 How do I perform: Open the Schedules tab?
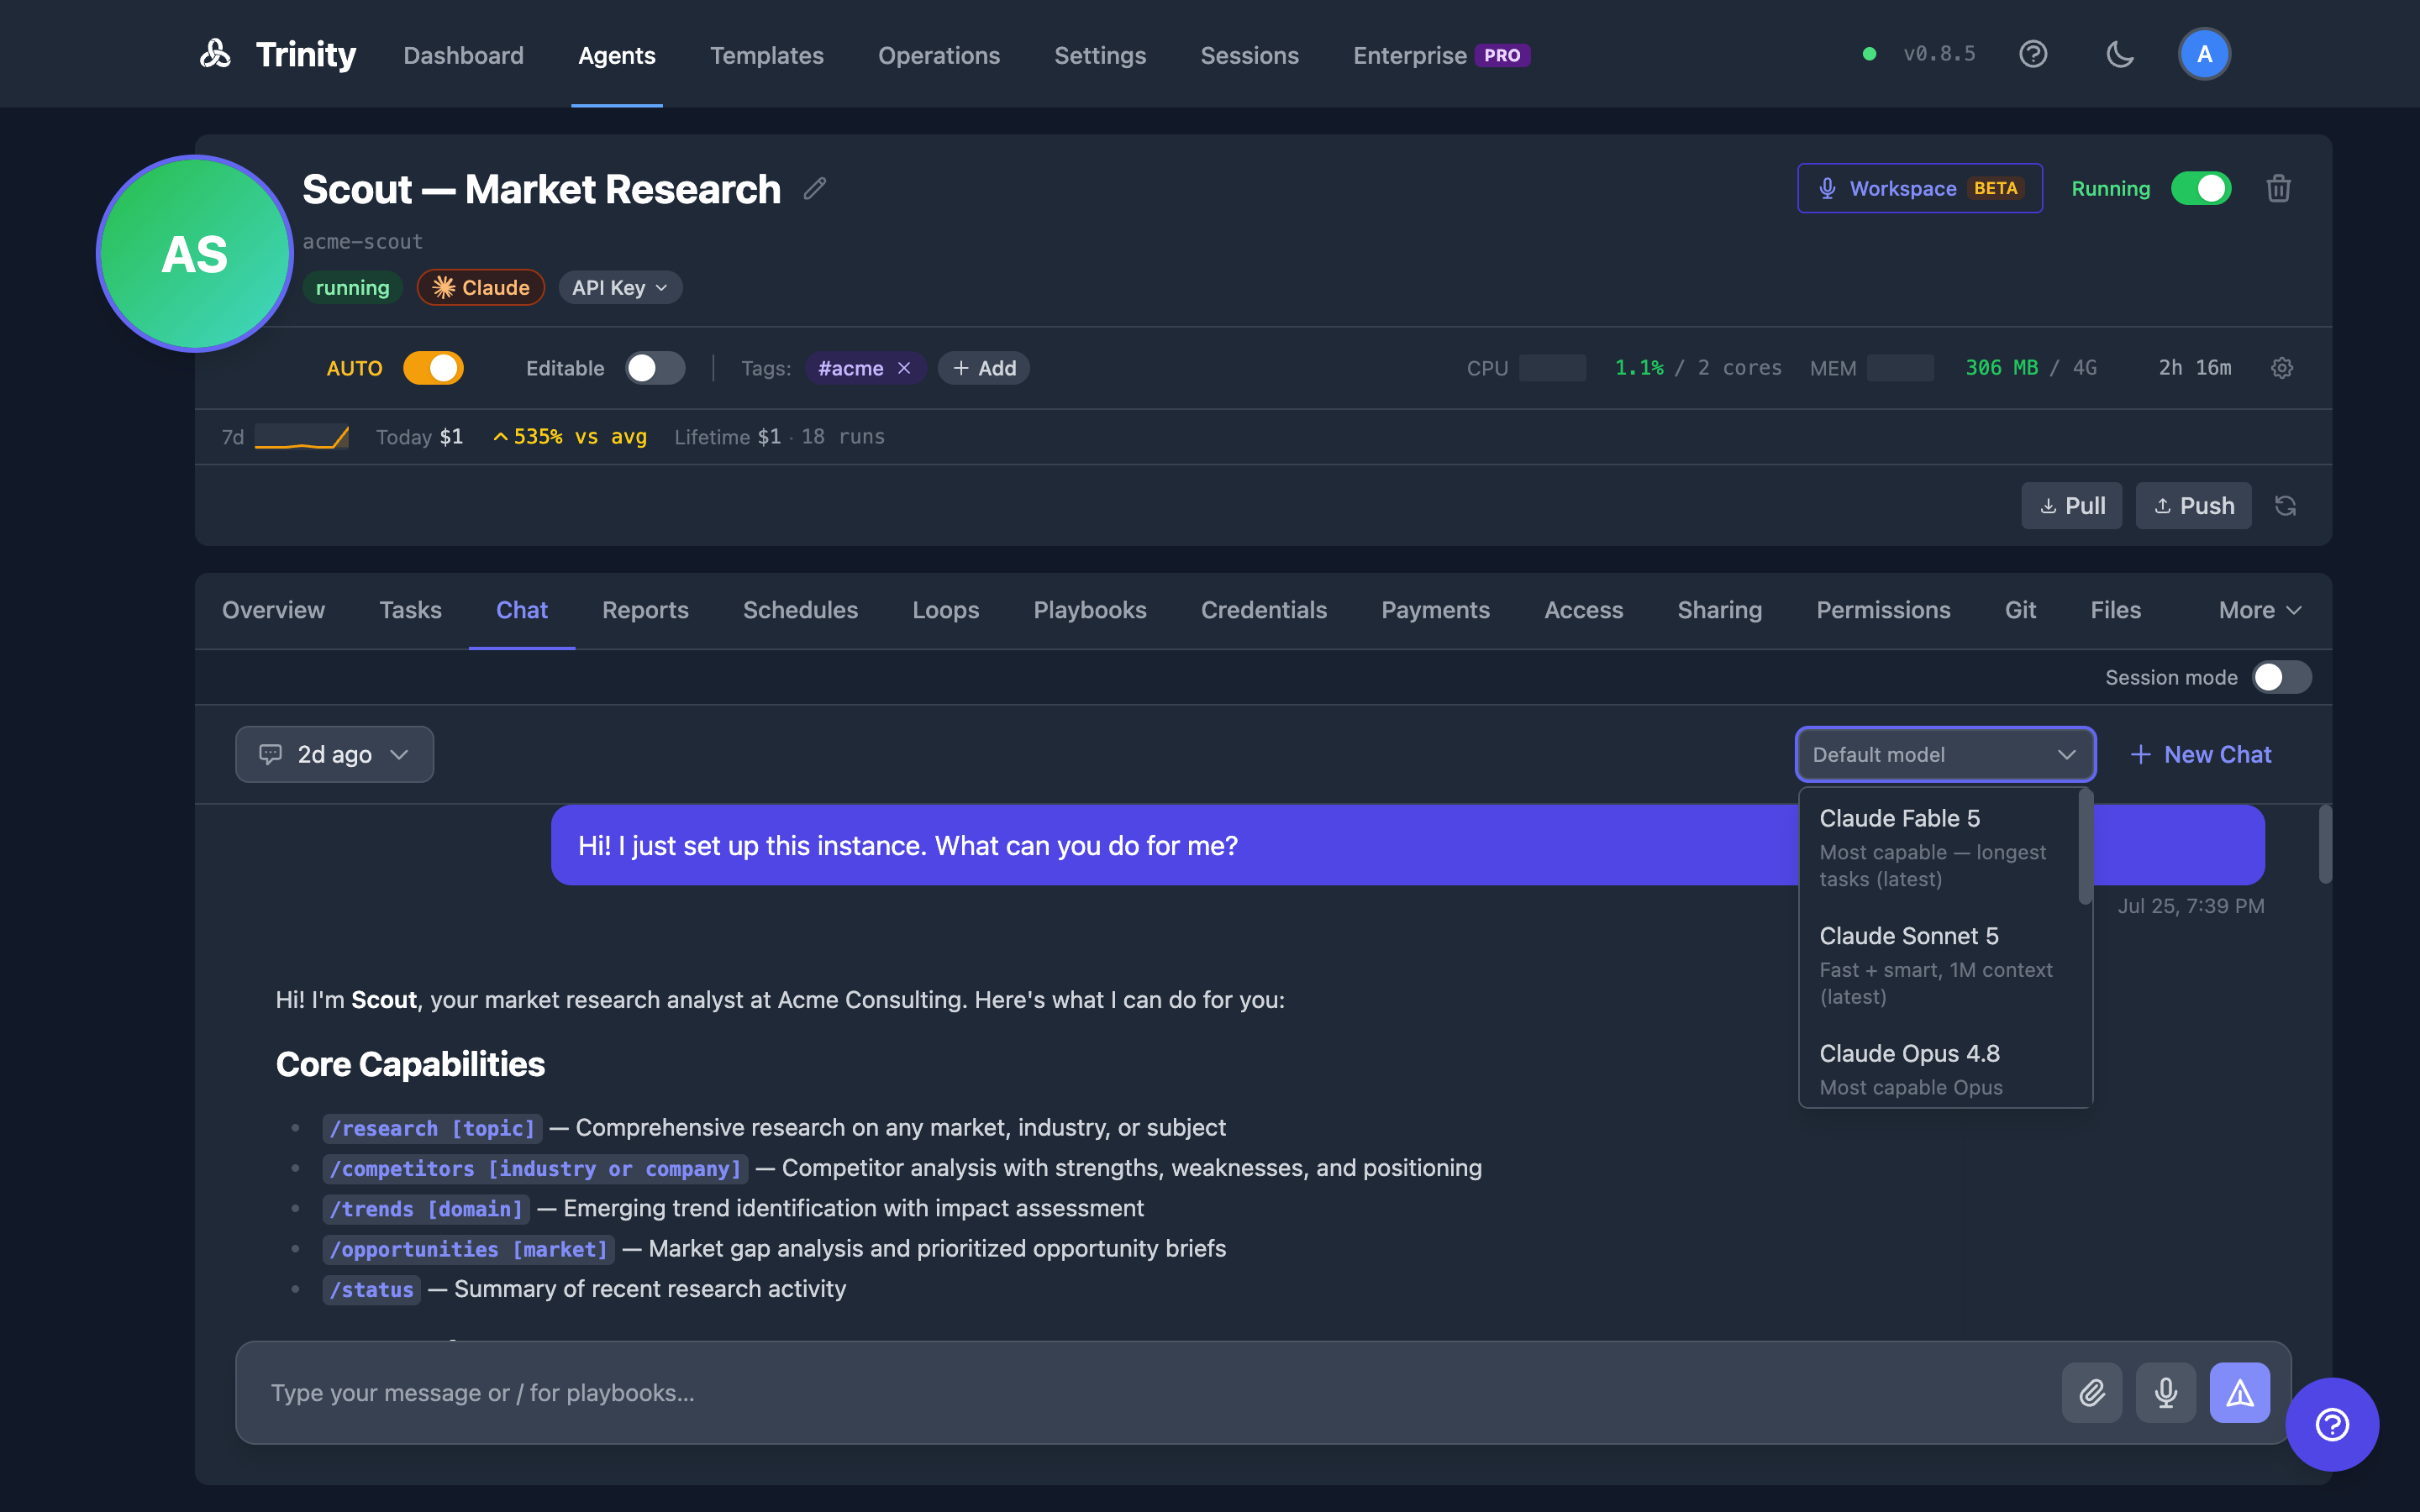800,610
